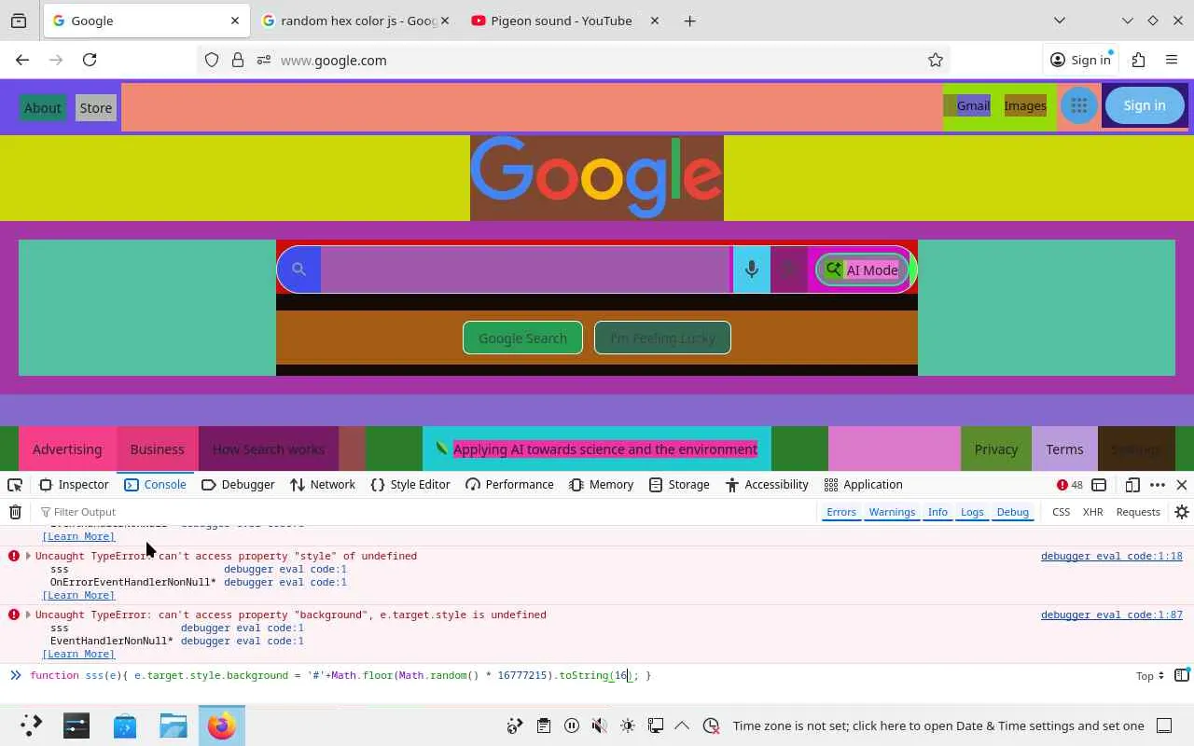Click the error count badge showing 48
This screenshot has width=1194, height=746.
click(x=1069, y=485)
